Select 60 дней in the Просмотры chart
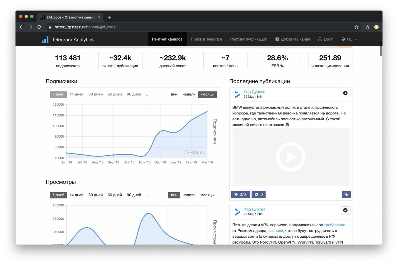The height and width of the screenshot is (265, 398). click(x=115, y=195)
